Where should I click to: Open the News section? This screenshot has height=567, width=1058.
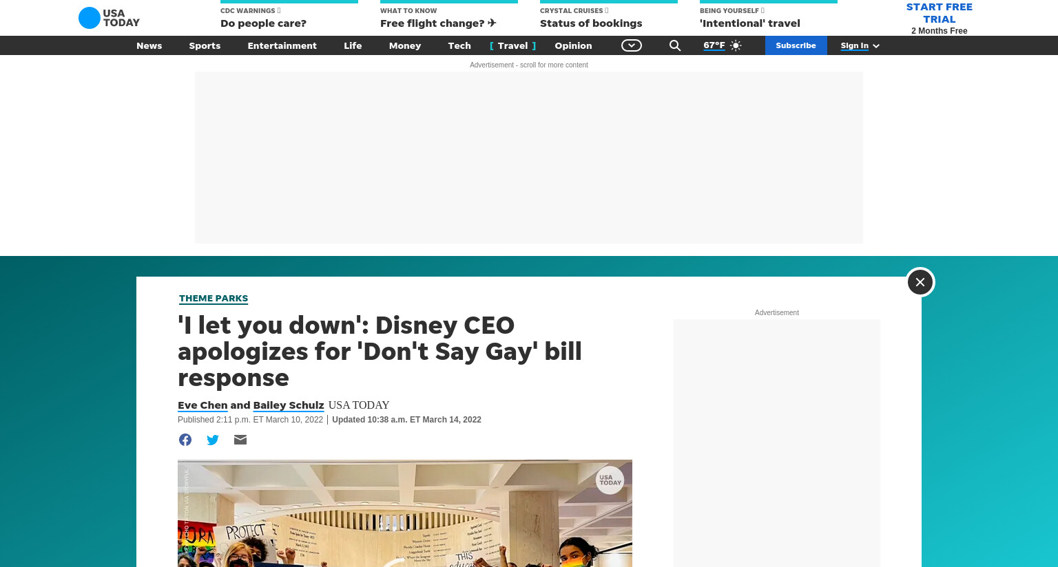pos(149,45)
